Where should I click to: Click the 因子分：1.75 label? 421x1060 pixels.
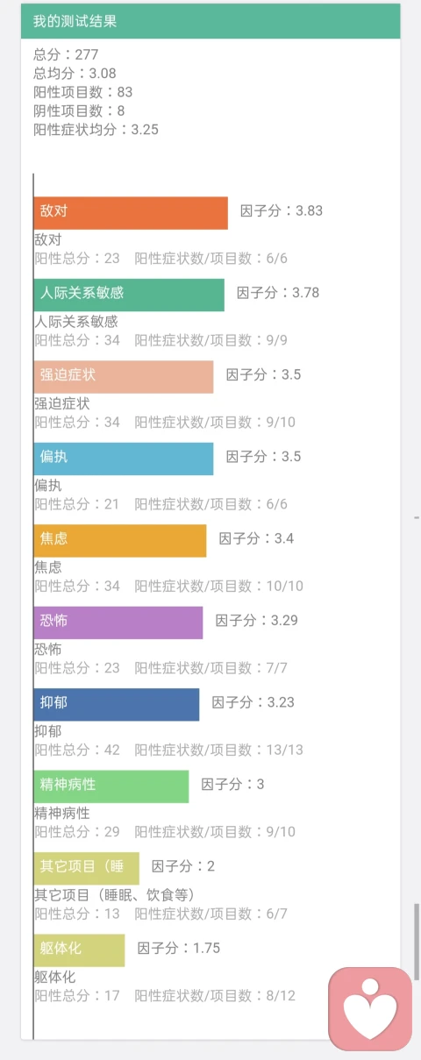[179, 948]
